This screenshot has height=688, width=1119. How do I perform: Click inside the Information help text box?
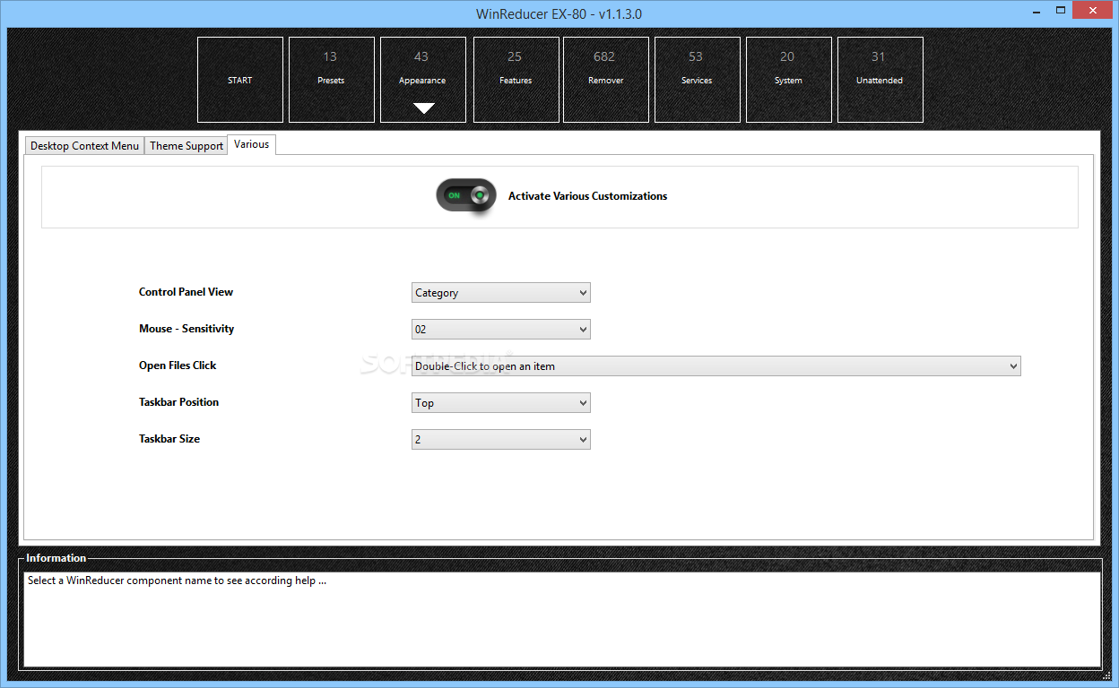(x=562, y=619)
